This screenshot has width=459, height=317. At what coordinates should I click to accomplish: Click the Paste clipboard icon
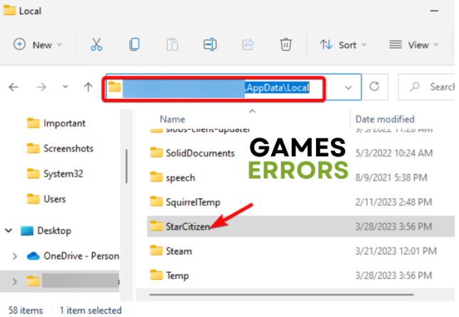click(x=172, y=44)
